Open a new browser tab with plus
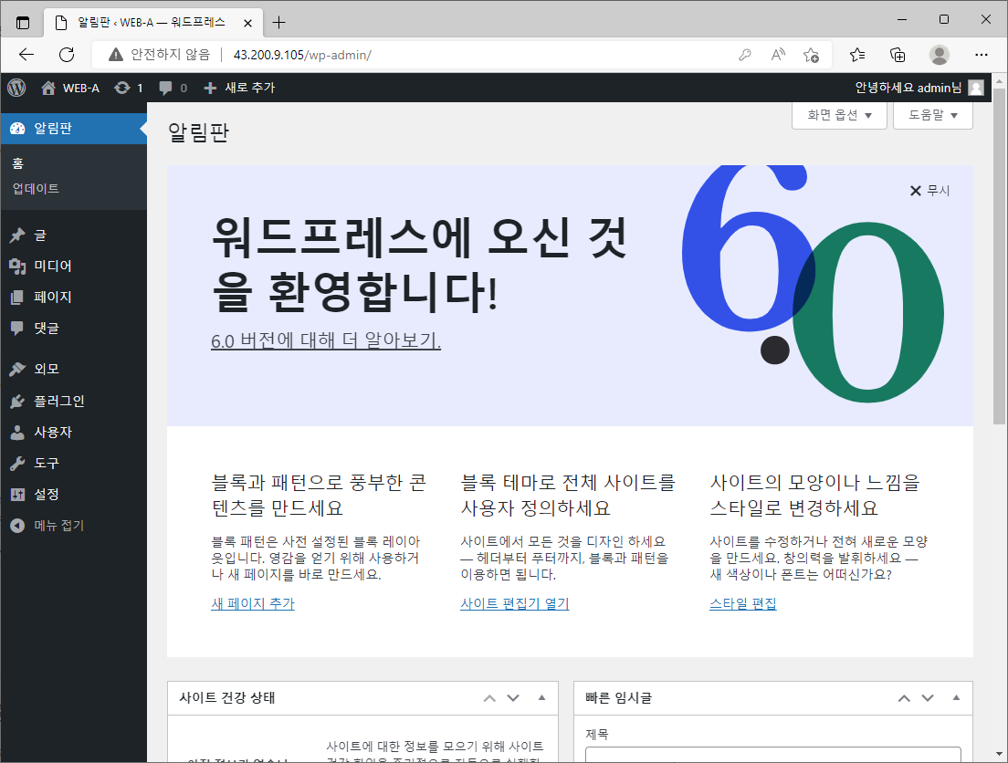Viewport: 1008px width, 763px height. pyautogui.click(x=278, y=23)
